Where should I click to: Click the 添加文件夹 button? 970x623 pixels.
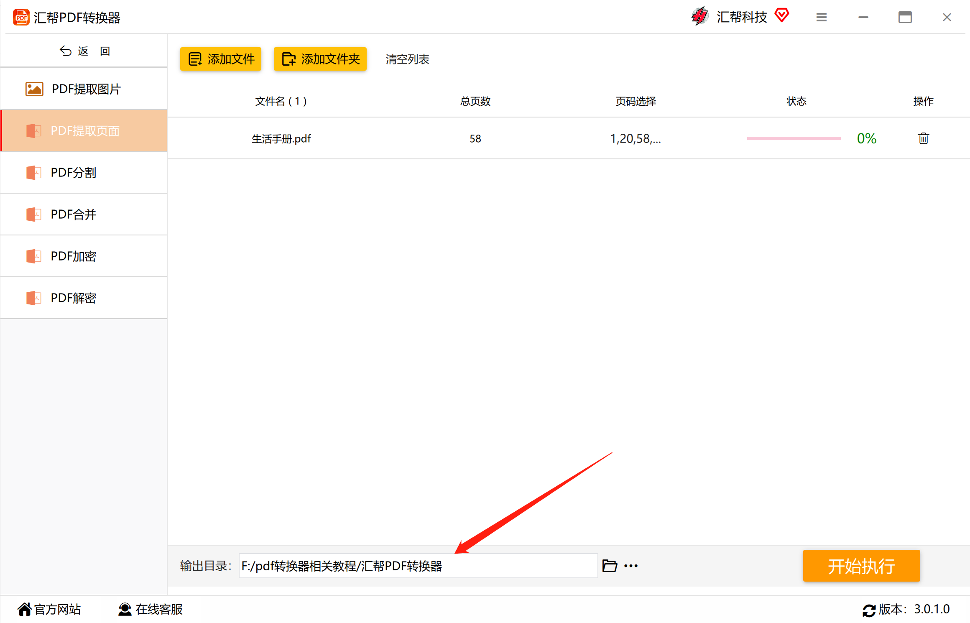point(320,59)
